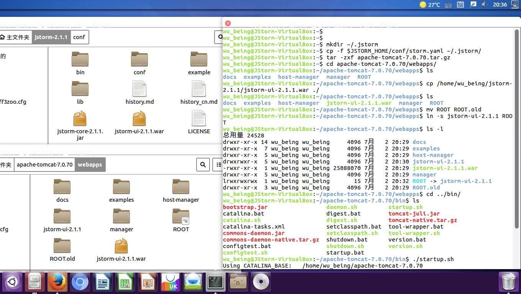Click the chat notification icon in panel
The width and height of the screenshot is (521, 294).
[x=473, y=5]
